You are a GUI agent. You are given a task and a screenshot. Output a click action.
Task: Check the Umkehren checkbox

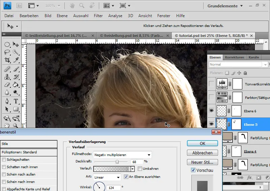pos(140,169)
